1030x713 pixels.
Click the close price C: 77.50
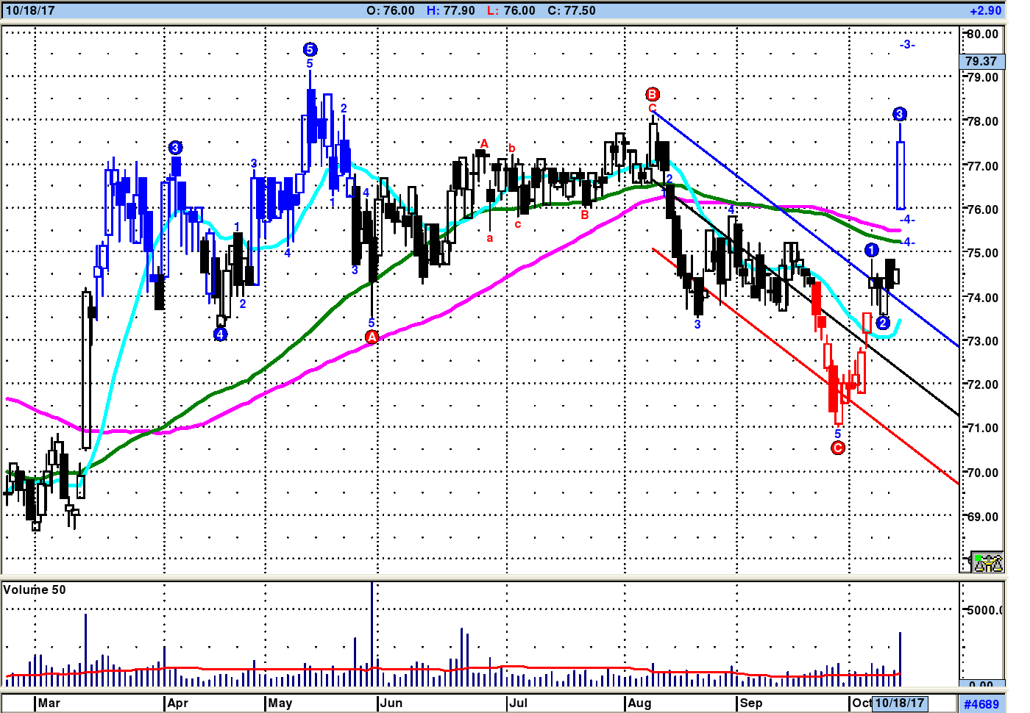(572, 11)
